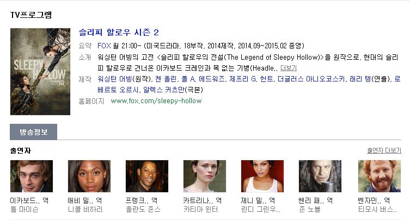
Task: Open the 슬리피 할로우 시즌 2 title link
Action: [119, 33]
